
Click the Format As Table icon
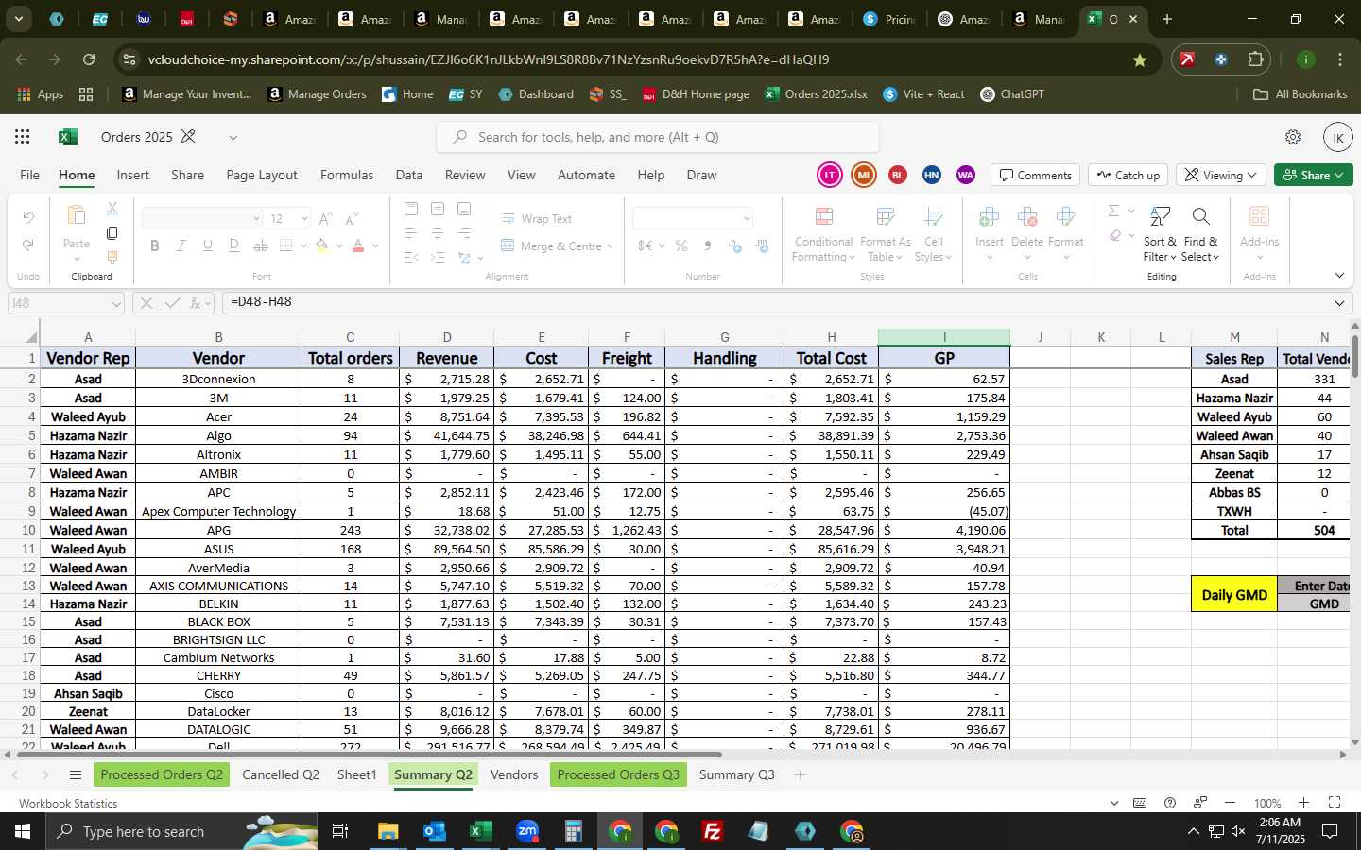(885, 217)
